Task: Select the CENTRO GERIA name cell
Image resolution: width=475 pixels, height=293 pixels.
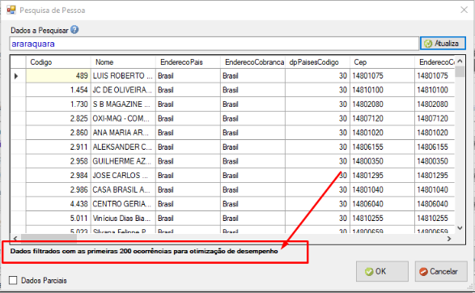Action: pos(123,204)
